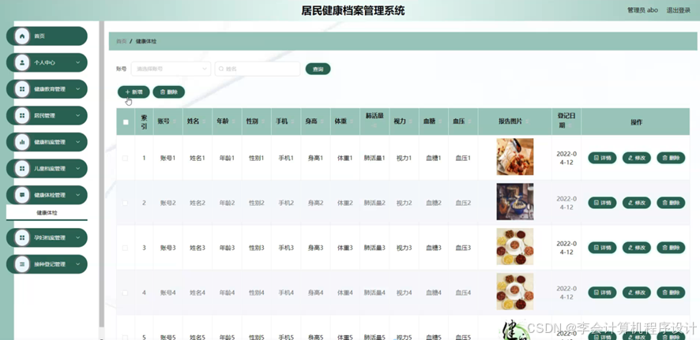Sort the table by 年龄 column
This screenshot has width=700, height=340.
(234, 121)
